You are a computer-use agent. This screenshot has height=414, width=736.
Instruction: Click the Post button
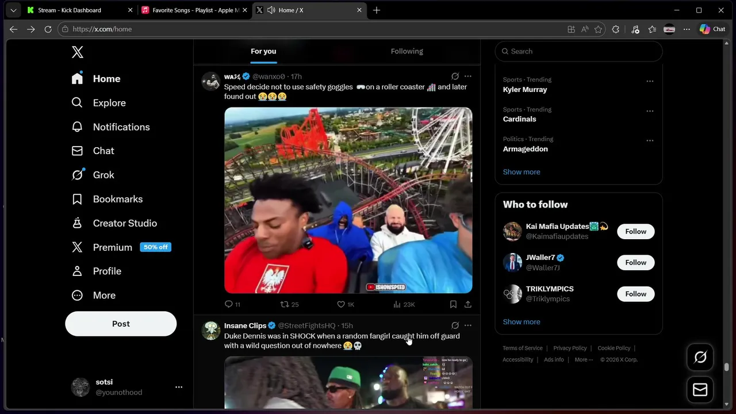coord(121,324)
